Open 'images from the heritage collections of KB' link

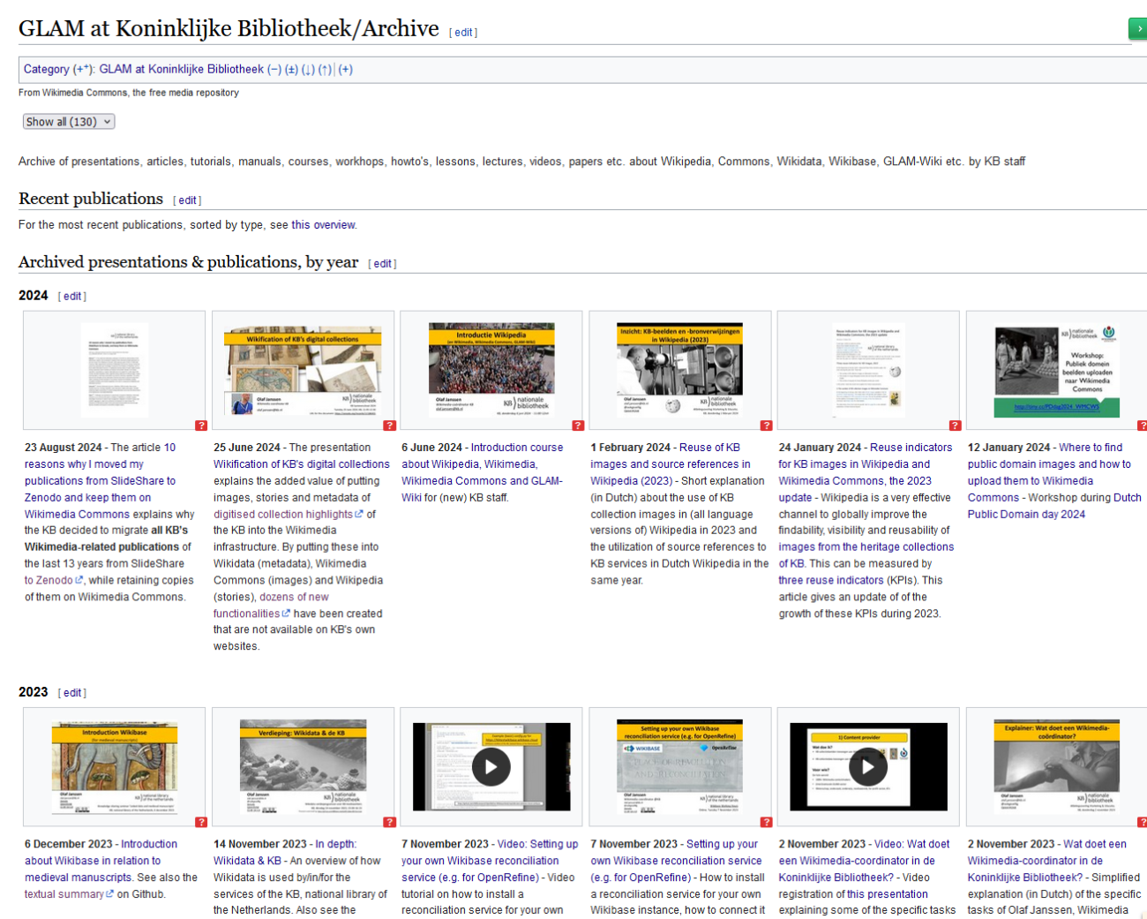click(x=866, y=555)
